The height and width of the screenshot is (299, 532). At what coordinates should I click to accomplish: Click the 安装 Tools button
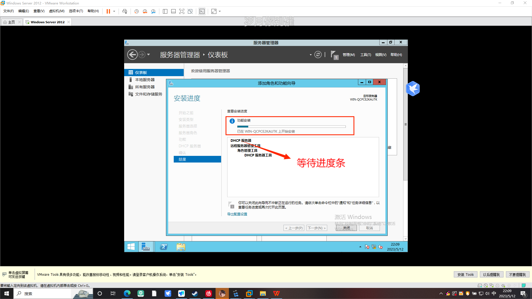pyautogui.click(x=465, y=274)
